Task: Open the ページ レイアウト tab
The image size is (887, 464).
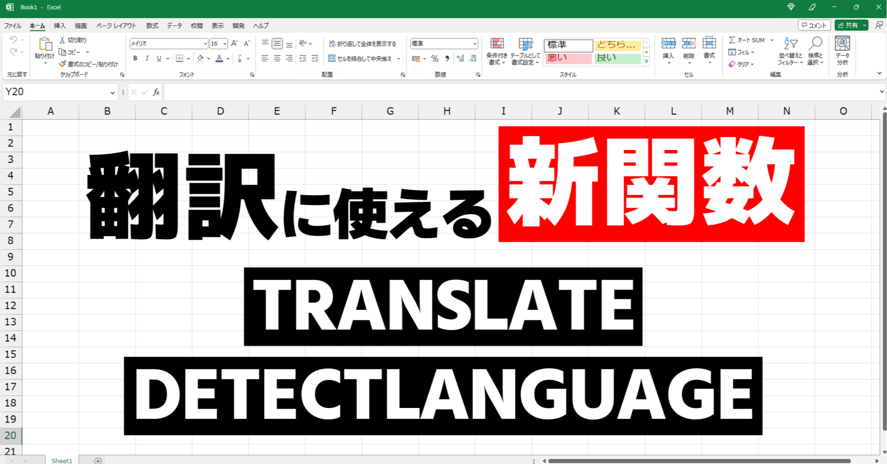Action: click(116, 25)
